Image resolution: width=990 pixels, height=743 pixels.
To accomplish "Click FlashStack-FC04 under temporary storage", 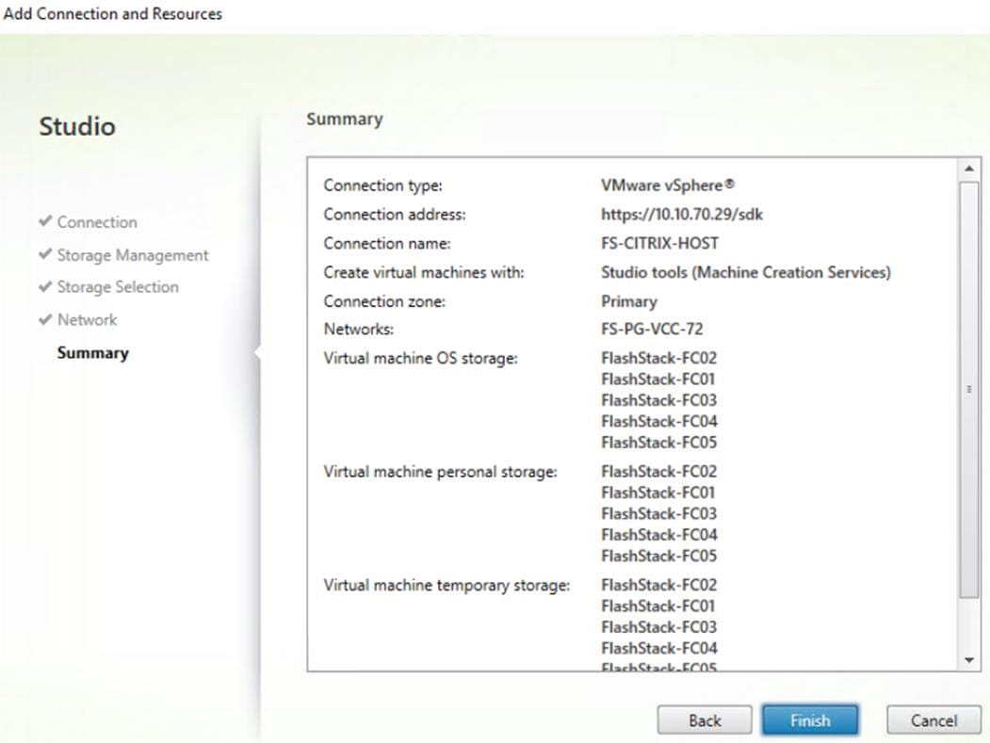I will 659,648.
